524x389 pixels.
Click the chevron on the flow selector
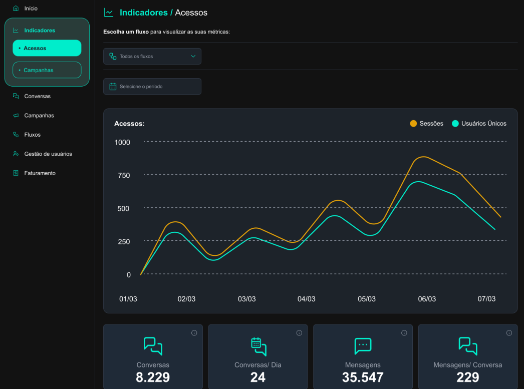coord(193,56)
